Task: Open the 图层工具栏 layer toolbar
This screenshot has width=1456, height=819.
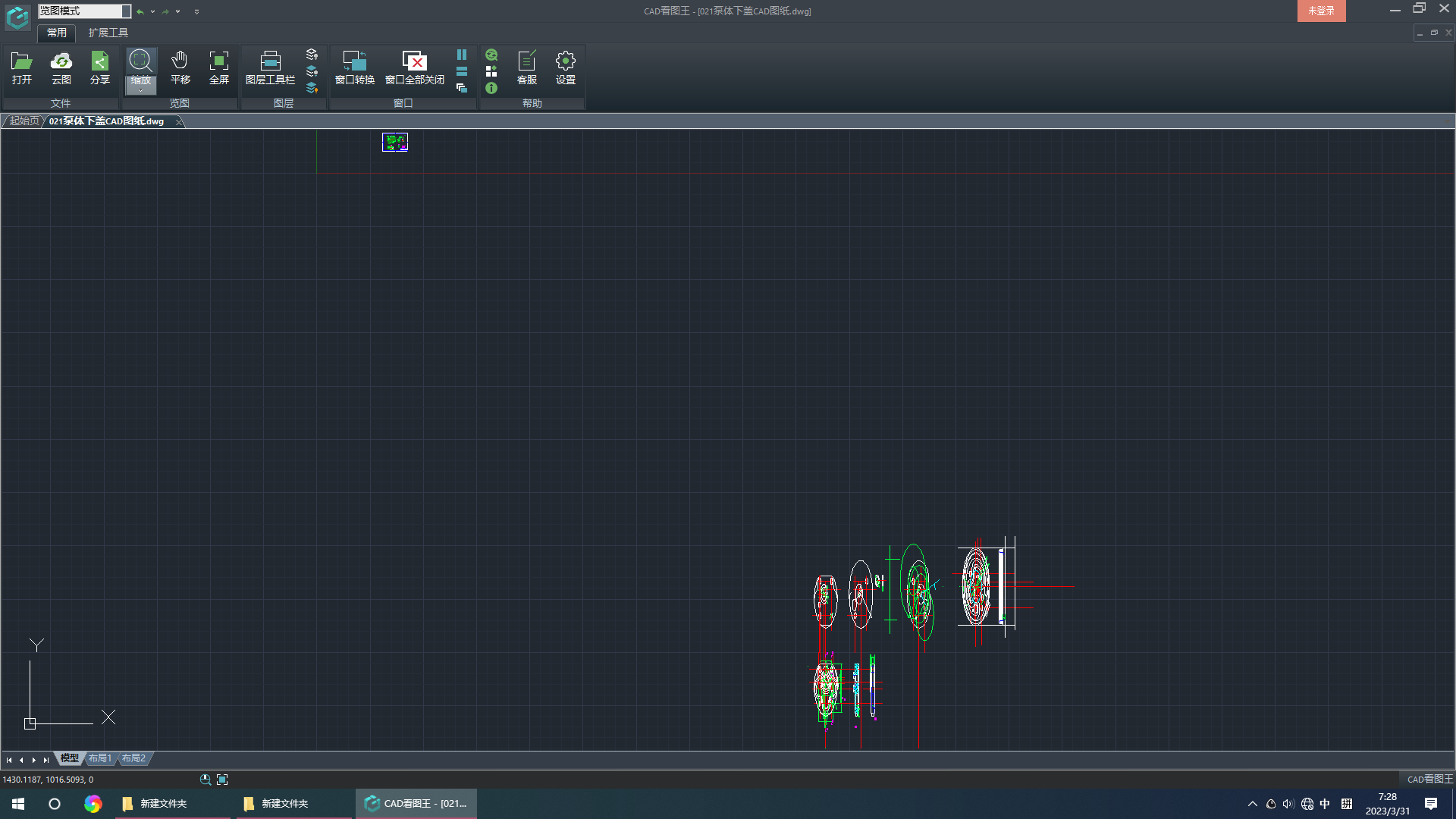Action: pos(270,67)
